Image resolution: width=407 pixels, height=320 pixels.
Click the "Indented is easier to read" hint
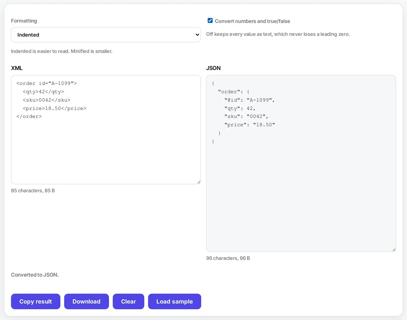coord(62,51)
